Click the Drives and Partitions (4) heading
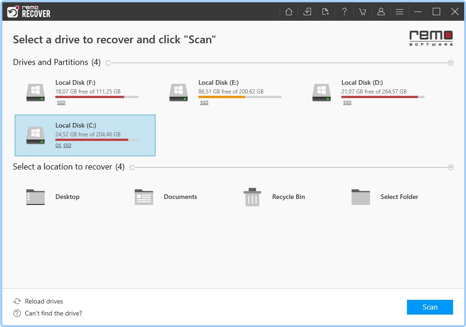 coord(57,62)
